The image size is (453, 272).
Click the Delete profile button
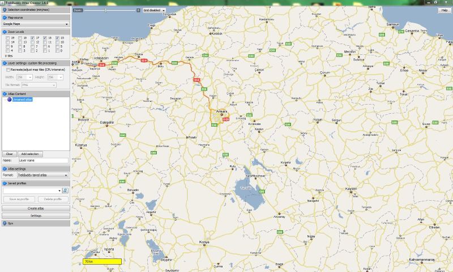coord(53,199)
